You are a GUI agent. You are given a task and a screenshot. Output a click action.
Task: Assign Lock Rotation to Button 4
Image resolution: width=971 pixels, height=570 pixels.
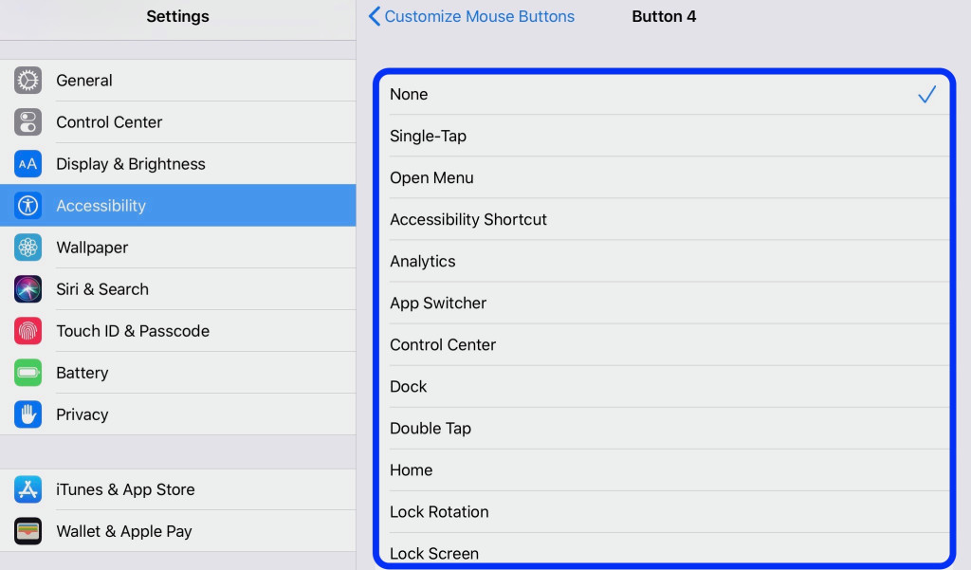tap(664, 512)
